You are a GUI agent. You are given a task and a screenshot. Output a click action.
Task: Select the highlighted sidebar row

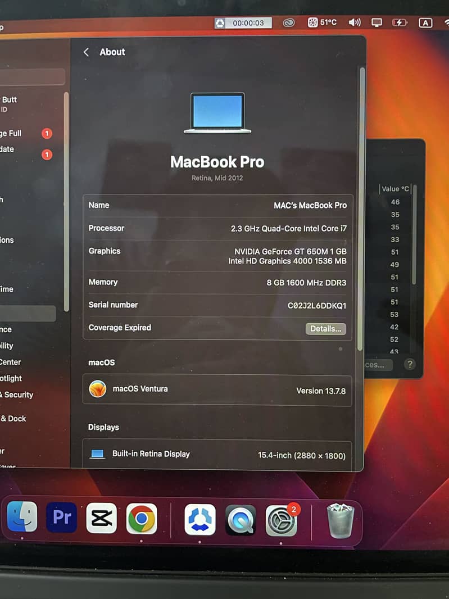28,313
